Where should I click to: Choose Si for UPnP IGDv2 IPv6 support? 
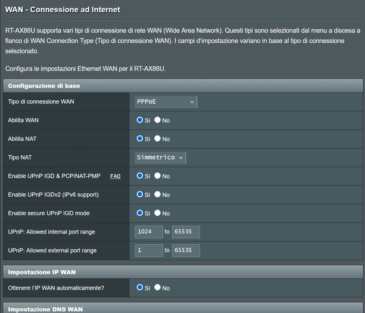tap(140, 194)
